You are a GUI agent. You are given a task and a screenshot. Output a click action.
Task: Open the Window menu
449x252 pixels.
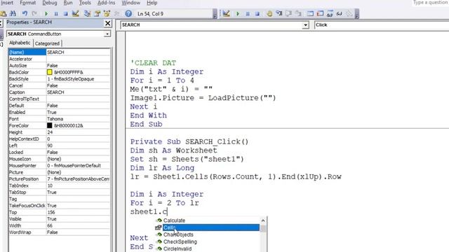click(131, 3)
